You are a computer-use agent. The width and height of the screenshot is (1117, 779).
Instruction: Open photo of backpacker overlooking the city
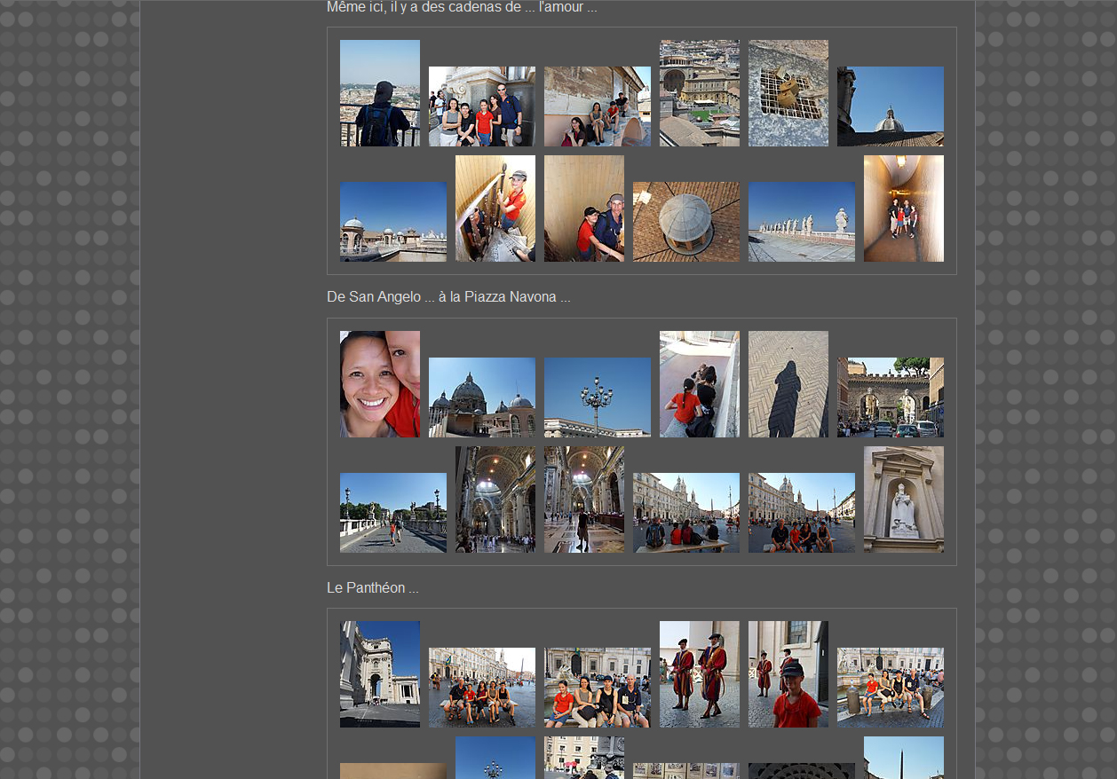[379, 93]
